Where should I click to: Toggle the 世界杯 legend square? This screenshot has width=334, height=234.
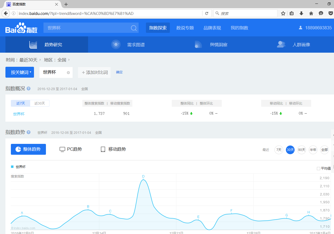tap(12, 167)
